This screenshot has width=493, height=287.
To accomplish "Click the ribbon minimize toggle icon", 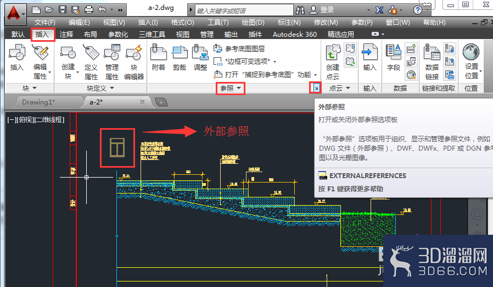I will pos(375,34).
